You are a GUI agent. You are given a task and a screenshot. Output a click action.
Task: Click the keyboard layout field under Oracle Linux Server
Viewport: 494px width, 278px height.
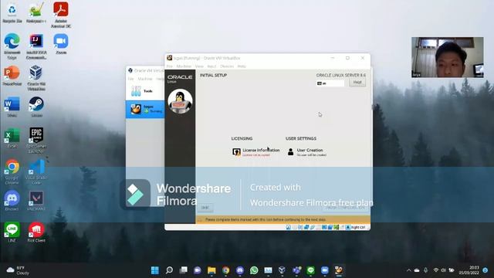330,83
